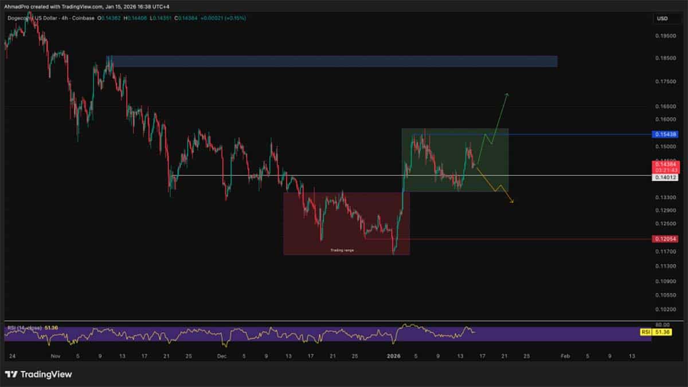Click the red 0.12054 support price label
This screenshot has width=688, height=387.
(665, 238)
